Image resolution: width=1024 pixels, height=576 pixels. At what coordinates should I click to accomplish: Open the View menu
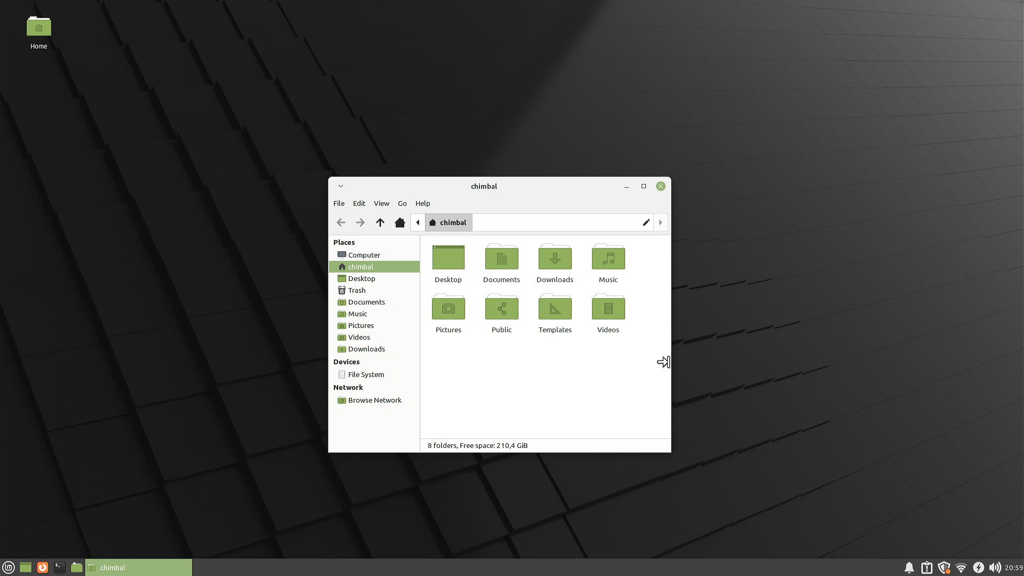381,203
